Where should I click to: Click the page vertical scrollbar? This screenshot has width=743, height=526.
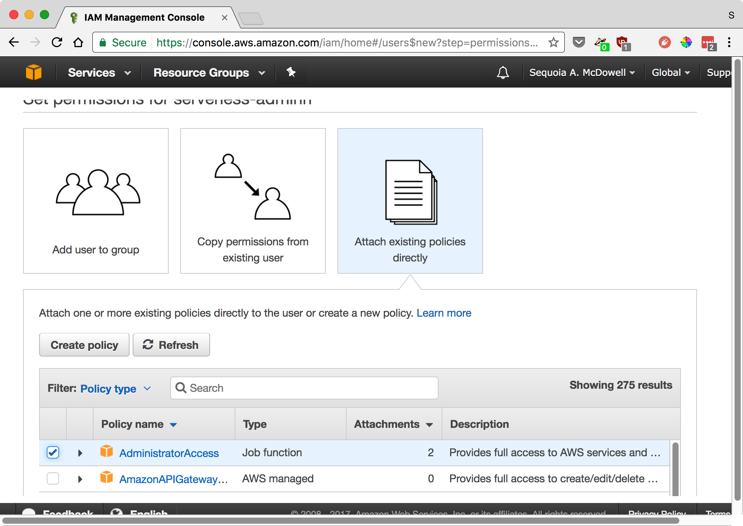[737, 280]
